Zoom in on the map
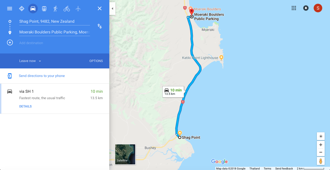Screen dimensions: 330x170 tap(321, 145)
